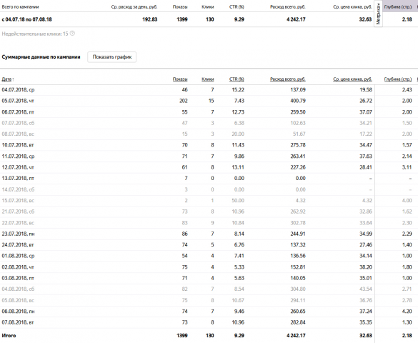
Task: Click the 3.11 depth value on 12.07.2018
Action: click(x=407, y=167)
